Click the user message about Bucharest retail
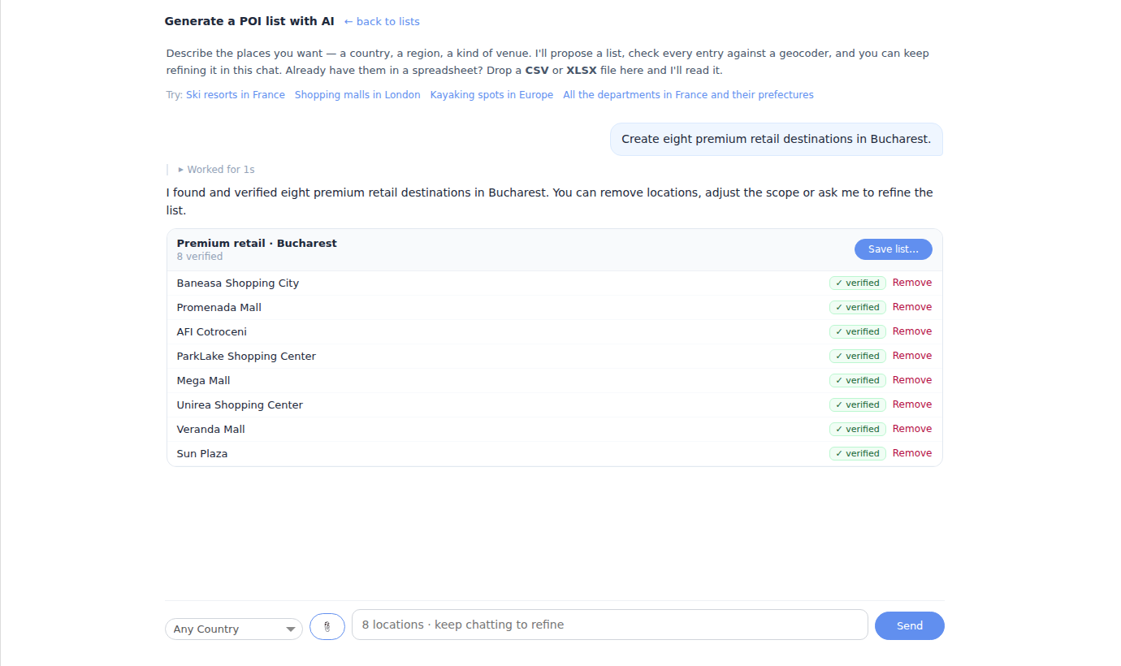Image resolution: width=1121 pixels, height=666 pixels. (x=777, y=139)
